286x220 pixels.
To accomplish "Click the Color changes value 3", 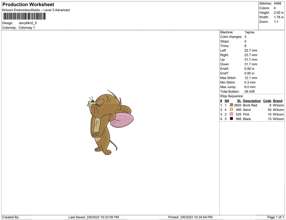I will (x=245, y=37).
